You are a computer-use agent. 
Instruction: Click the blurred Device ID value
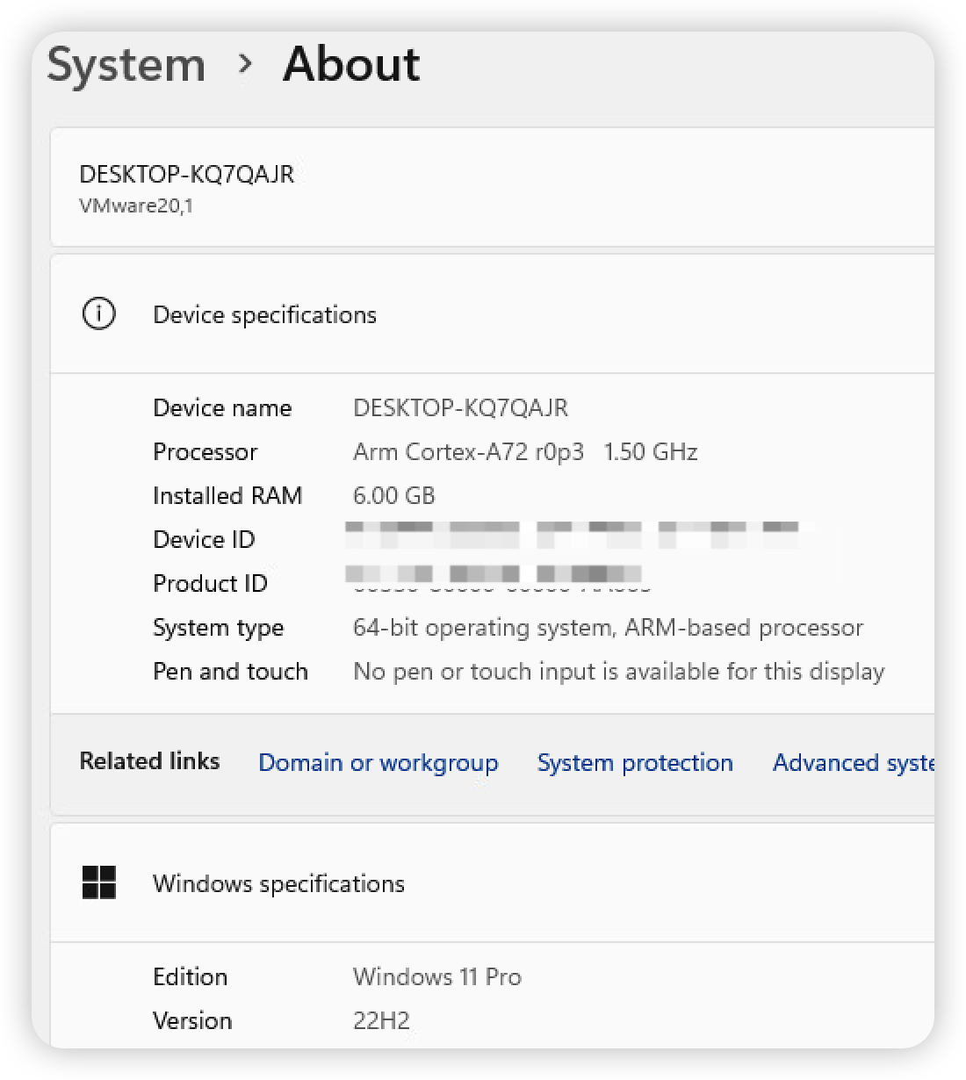point(580,534)
